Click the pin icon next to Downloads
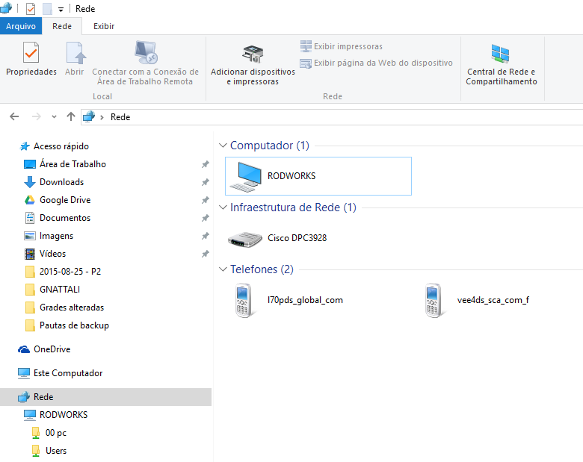Screen dimensions: 583x462 (x=206, y=182)
